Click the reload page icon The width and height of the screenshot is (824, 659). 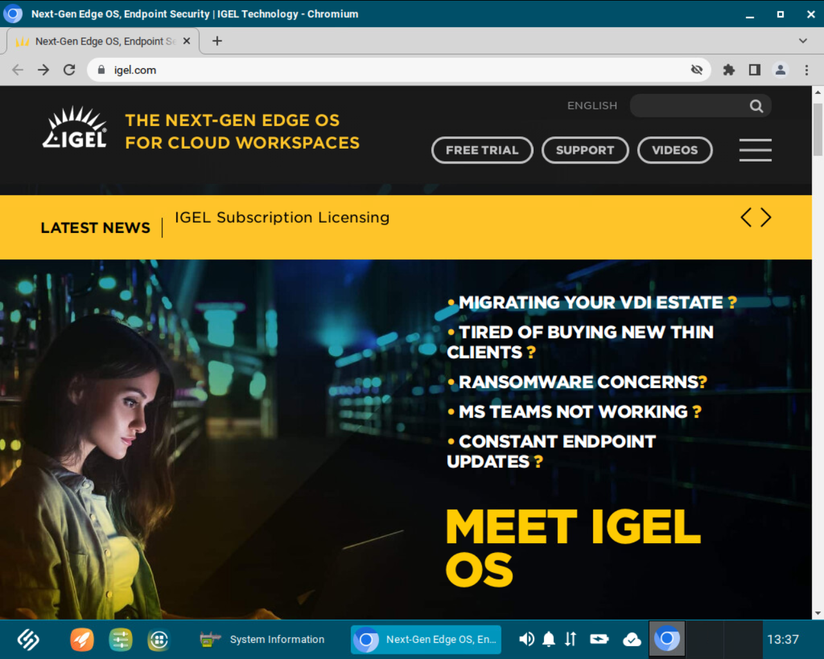[70, 70]
